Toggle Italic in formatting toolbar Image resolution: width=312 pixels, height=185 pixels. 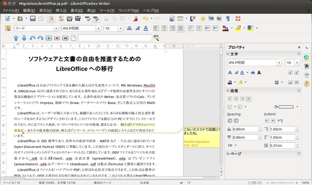(x=138, y=28)
